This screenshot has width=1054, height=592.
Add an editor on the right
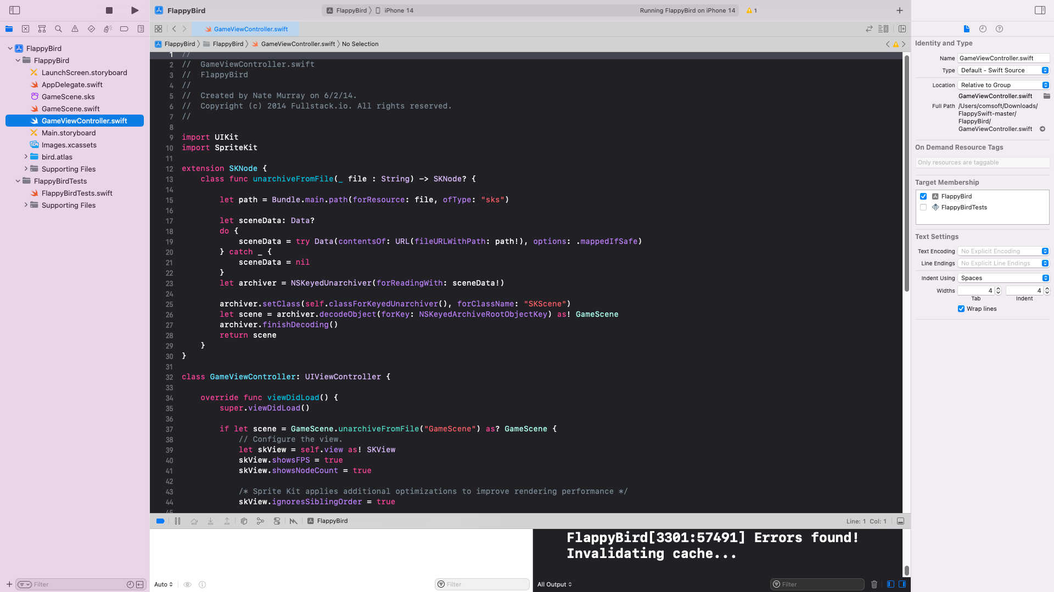pyautogui.click(x=902, y=29)
